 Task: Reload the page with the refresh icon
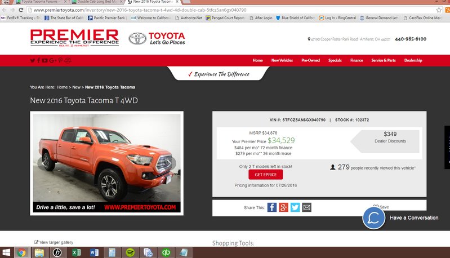[21, 10]
